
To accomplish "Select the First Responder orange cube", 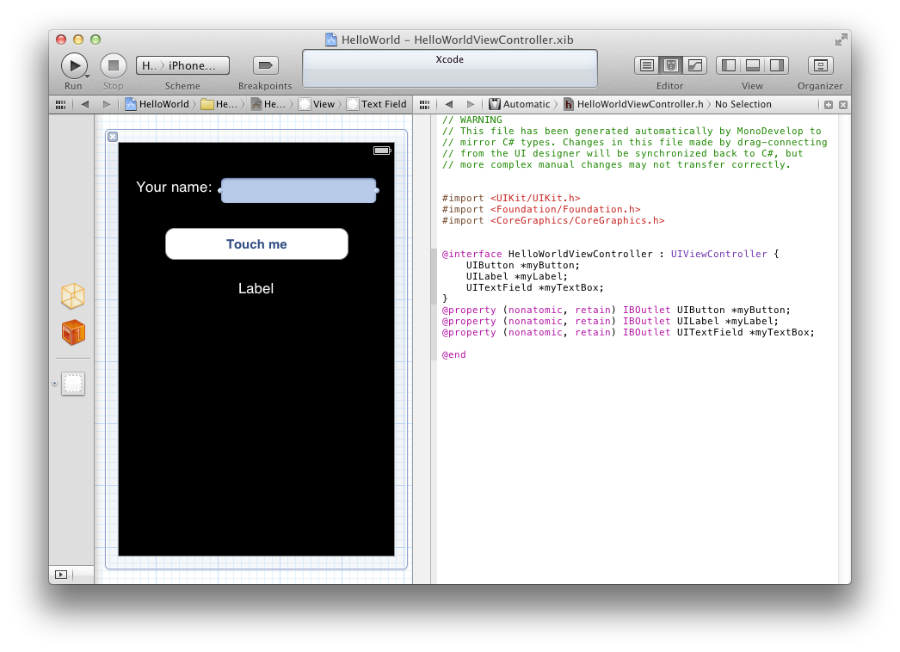I will [x=73, y=333].
